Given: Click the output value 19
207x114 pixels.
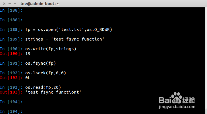Looking at the screenshot, I should pos(28,54).
